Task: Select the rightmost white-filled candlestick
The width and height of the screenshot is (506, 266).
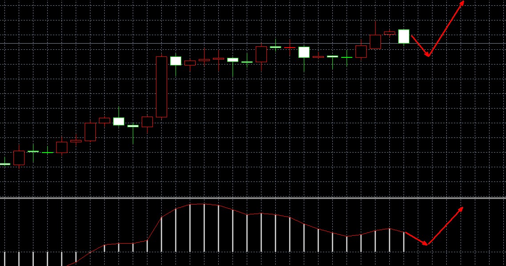Action: [x=404, y=36]
